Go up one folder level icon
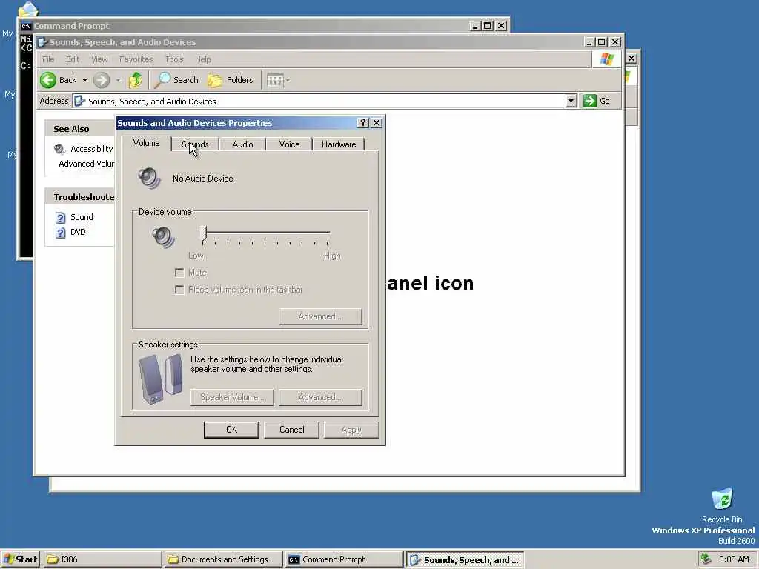The image size is (759, 569). pyautogui.click(x=136, y=80)
